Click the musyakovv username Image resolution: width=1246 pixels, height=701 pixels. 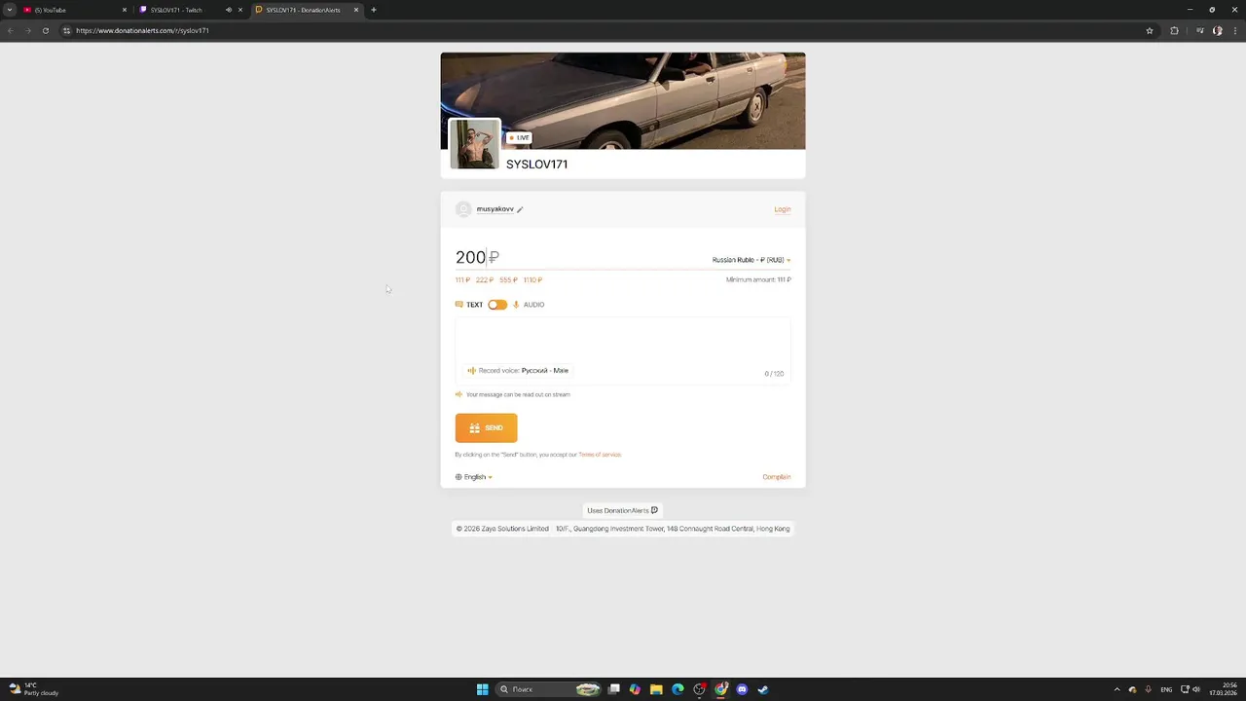(x=495, y=209)
